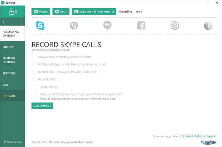Choose Exit in the sidebar

(13, 85)
